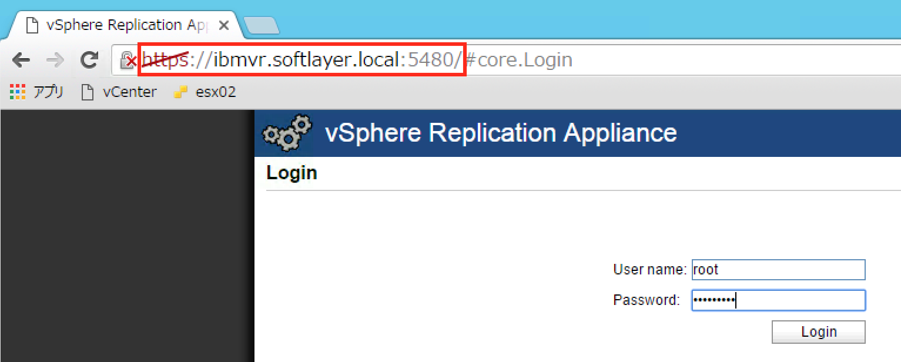
Task: Open a new browser tab
Action: pos(259,24)
